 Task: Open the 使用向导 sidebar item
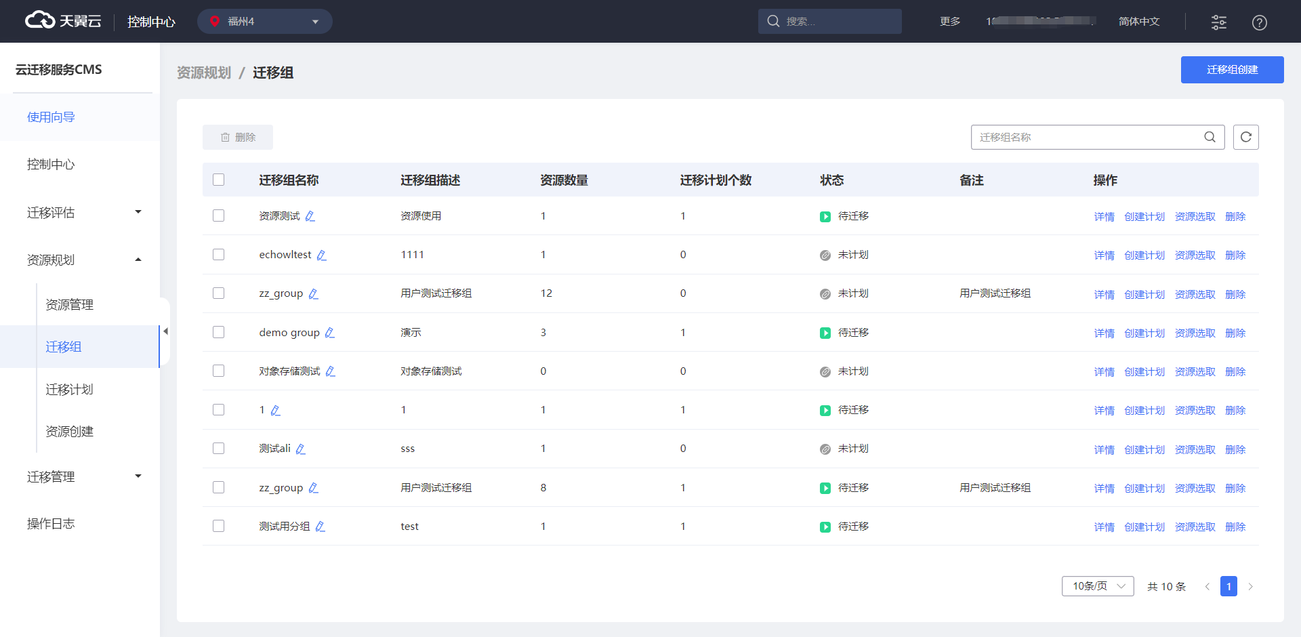(x=80, y=117)
